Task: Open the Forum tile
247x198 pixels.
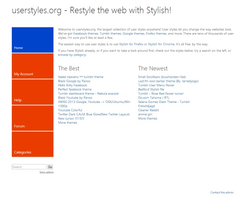Action: tap(33, 118)
